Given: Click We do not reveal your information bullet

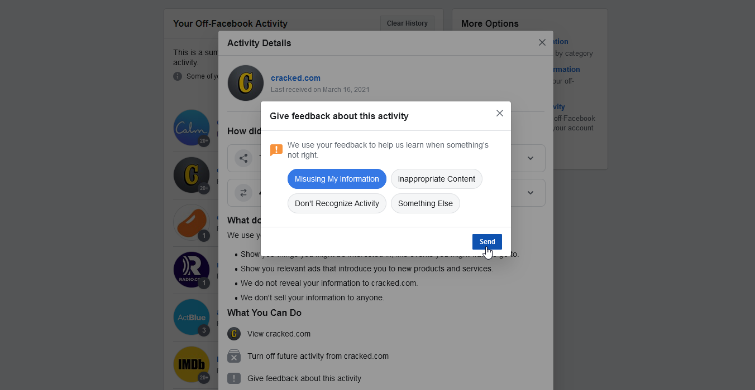Looking at the screenshot, I should pos(329,283).
